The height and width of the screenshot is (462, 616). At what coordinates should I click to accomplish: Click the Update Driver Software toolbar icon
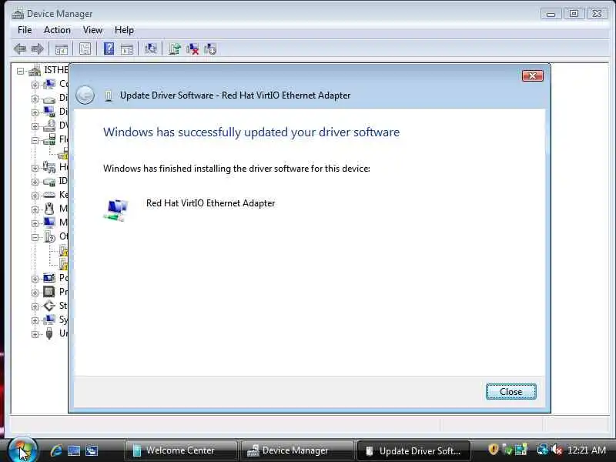pos(175,49)
